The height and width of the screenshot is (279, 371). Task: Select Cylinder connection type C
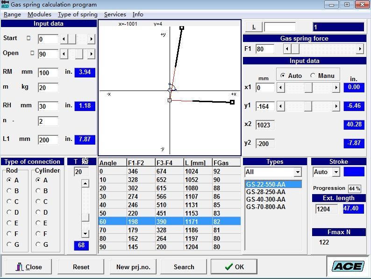pyautogui.click(x=38, y=202)
